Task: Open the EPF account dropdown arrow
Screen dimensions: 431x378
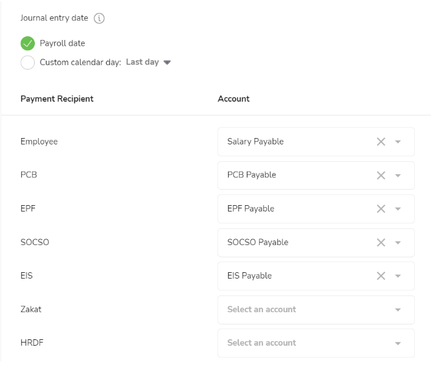Action: (397, 209)
